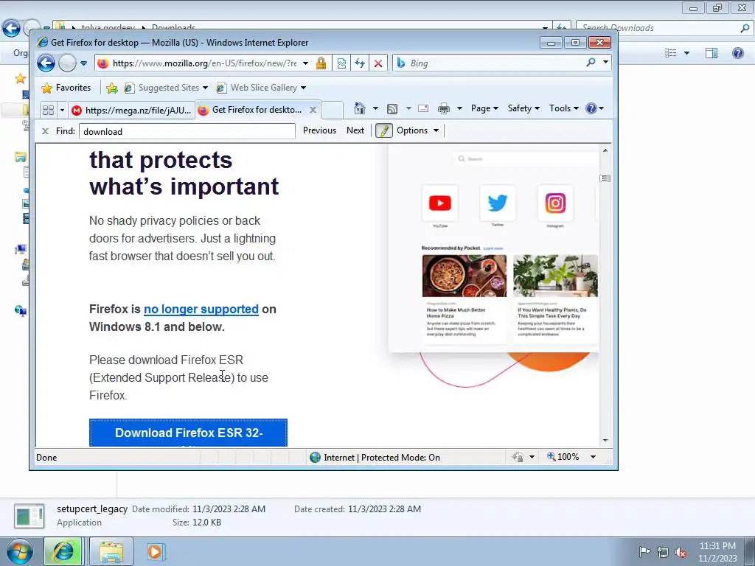Click the Help question mark icon in IE

591,108
